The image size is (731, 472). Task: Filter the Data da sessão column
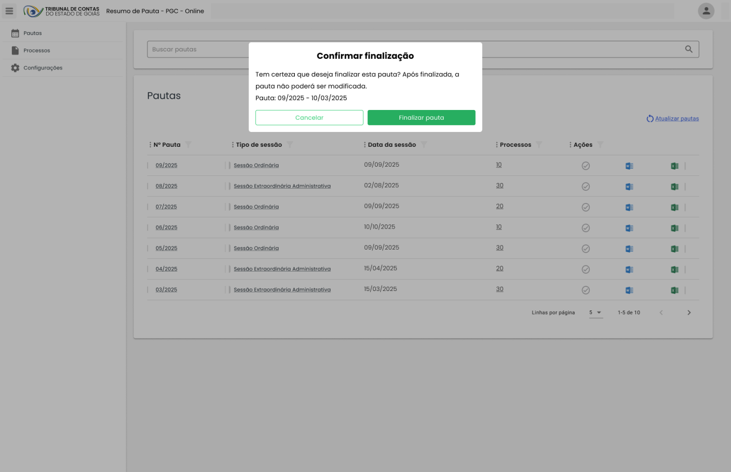click(x=423, y=145)
